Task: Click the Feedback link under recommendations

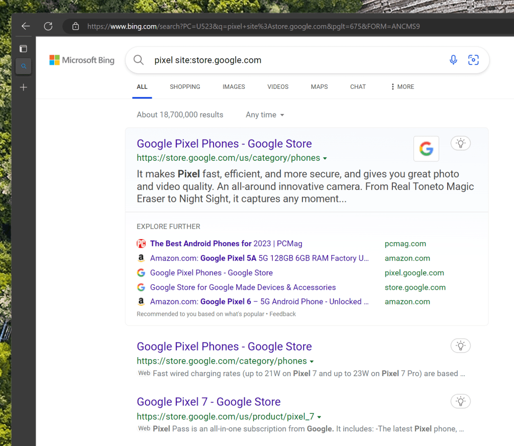Action: pos(283,314)
